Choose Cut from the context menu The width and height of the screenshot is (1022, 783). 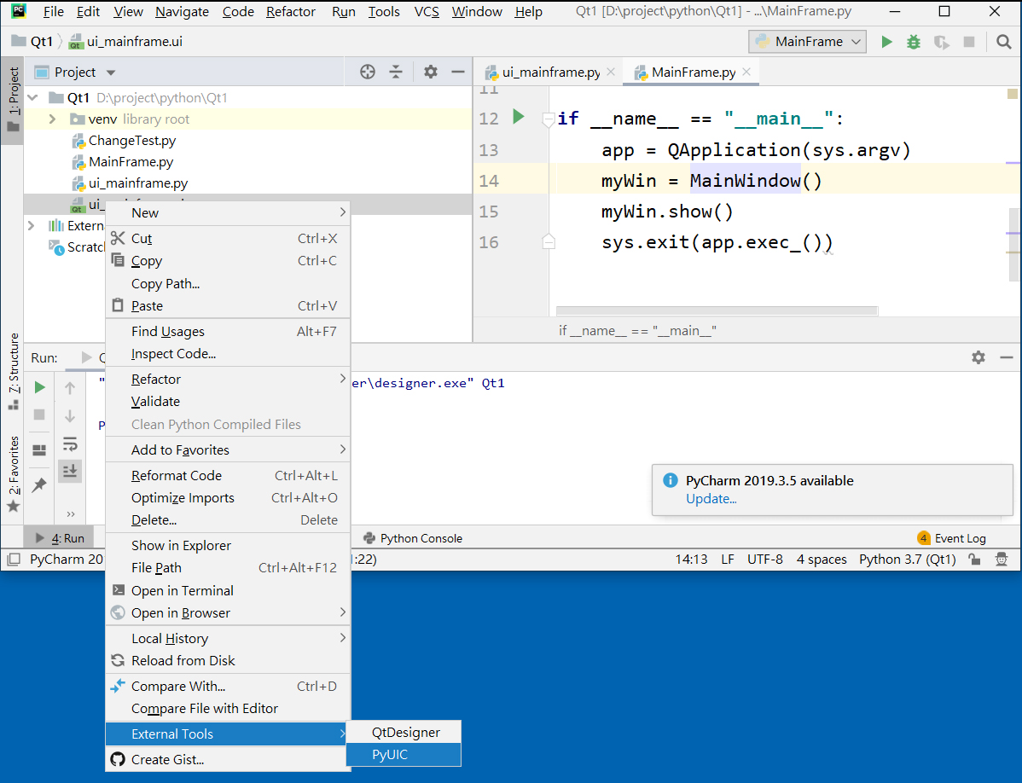228,239
